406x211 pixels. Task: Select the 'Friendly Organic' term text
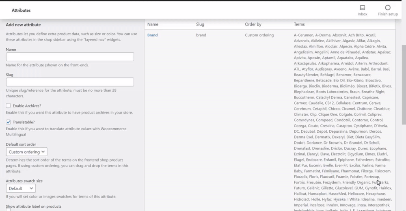coord(356,182)
